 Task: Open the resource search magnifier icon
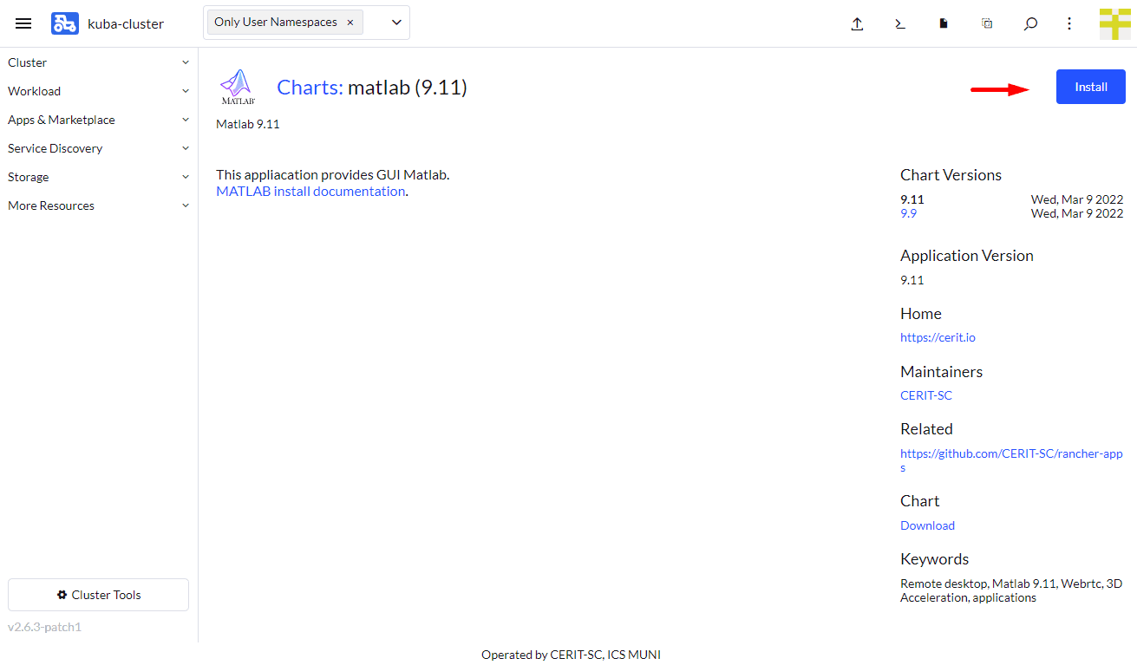pos(1030,24)
